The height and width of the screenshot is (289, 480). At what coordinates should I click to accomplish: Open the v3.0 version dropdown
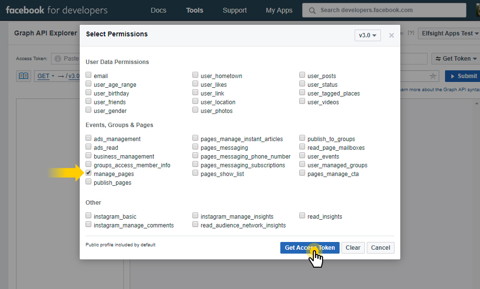367,35
